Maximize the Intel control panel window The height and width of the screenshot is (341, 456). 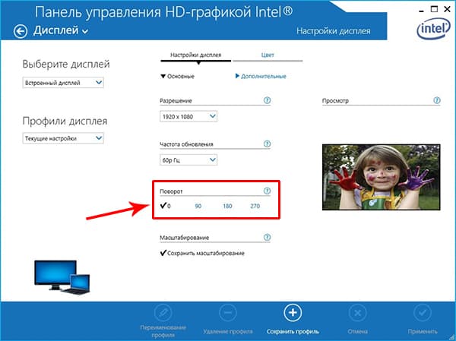(x=434, y=9)
